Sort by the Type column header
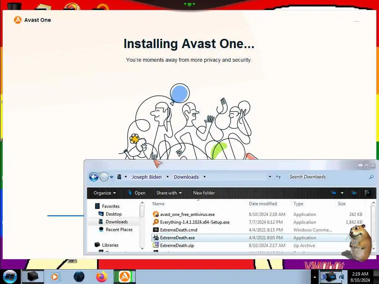This screenshot has height=284, width=379. [x=298, y=204]
